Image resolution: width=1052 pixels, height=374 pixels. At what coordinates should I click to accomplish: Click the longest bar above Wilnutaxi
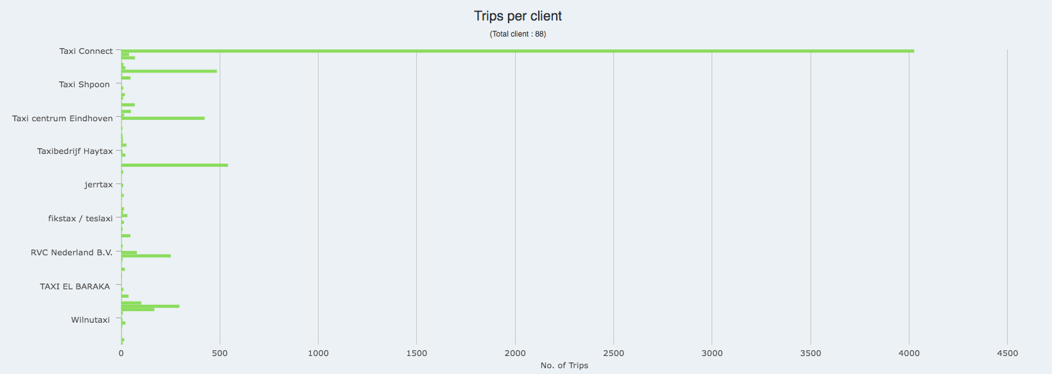point(150,306)
